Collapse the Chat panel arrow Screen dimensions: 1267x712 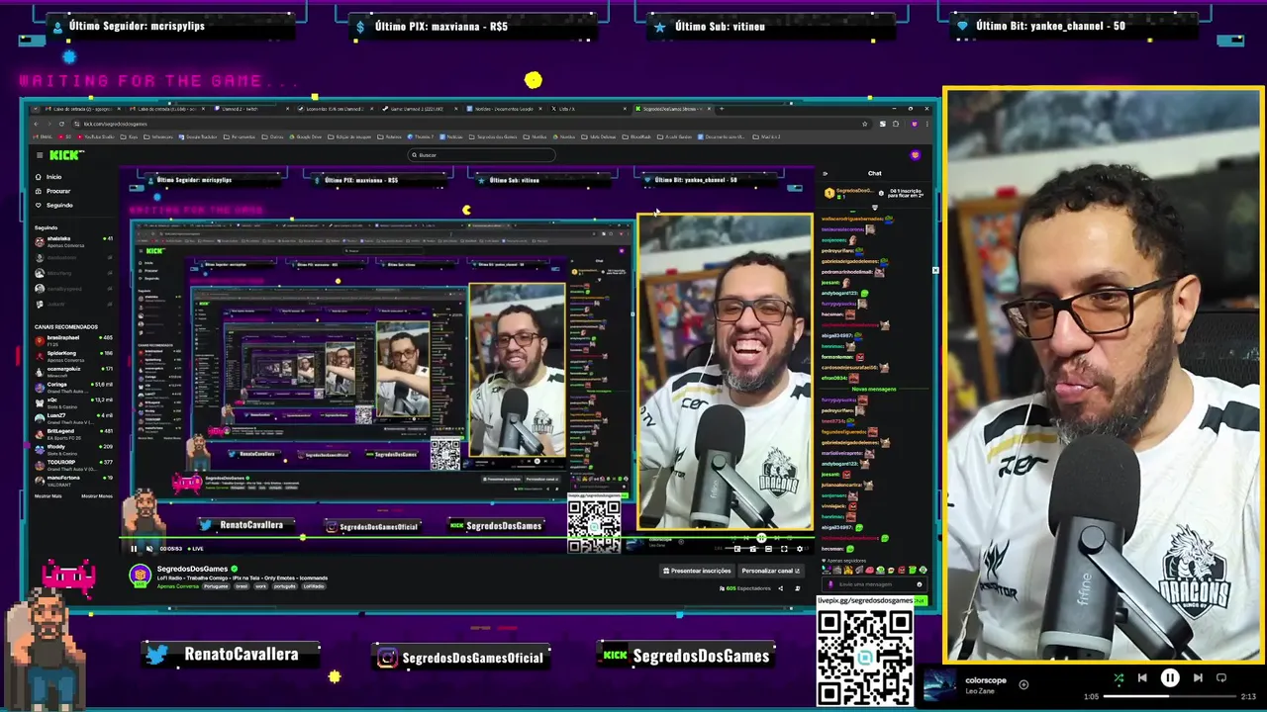click(x=825, y=173)
